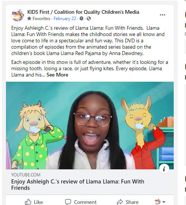186x205 pixels.
Task: Click the Favorites star icon
Action: pyautogui.click(x=29, y=19)
